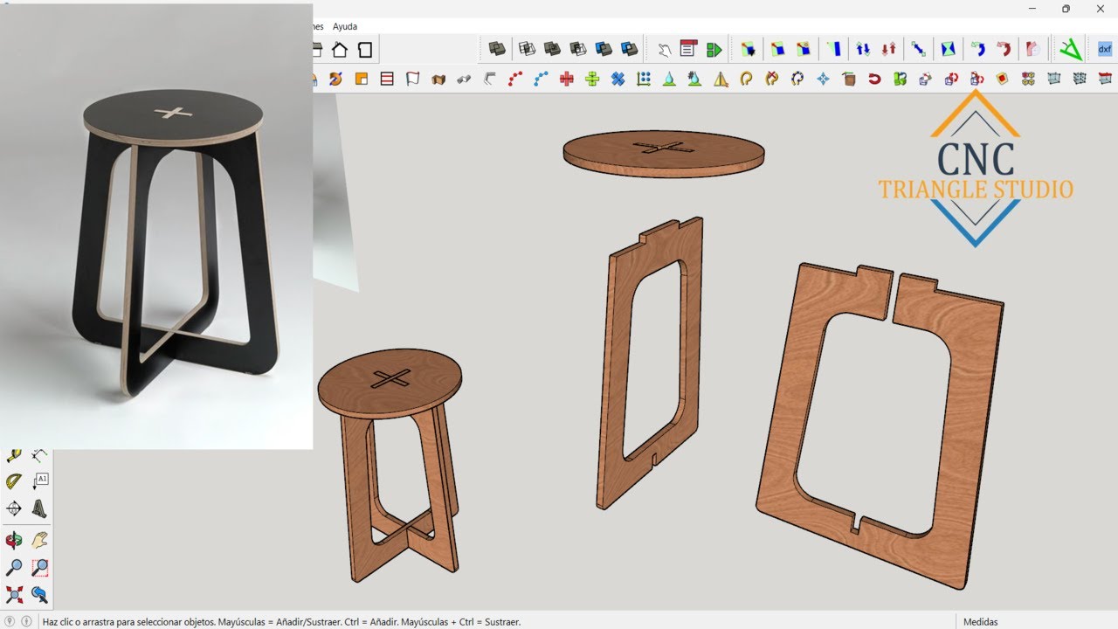Click the Union solids tool

tap(552, 49)
